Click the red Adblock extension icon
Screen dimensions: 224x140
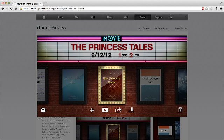203,9
